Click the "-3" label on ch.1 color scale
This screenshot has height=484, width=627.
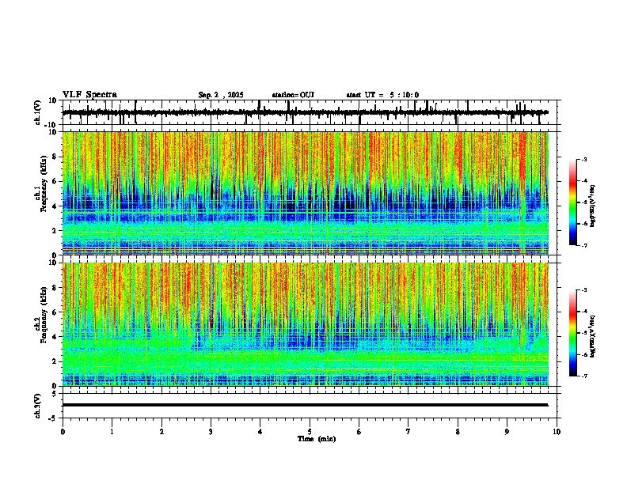tap(584, 160)
